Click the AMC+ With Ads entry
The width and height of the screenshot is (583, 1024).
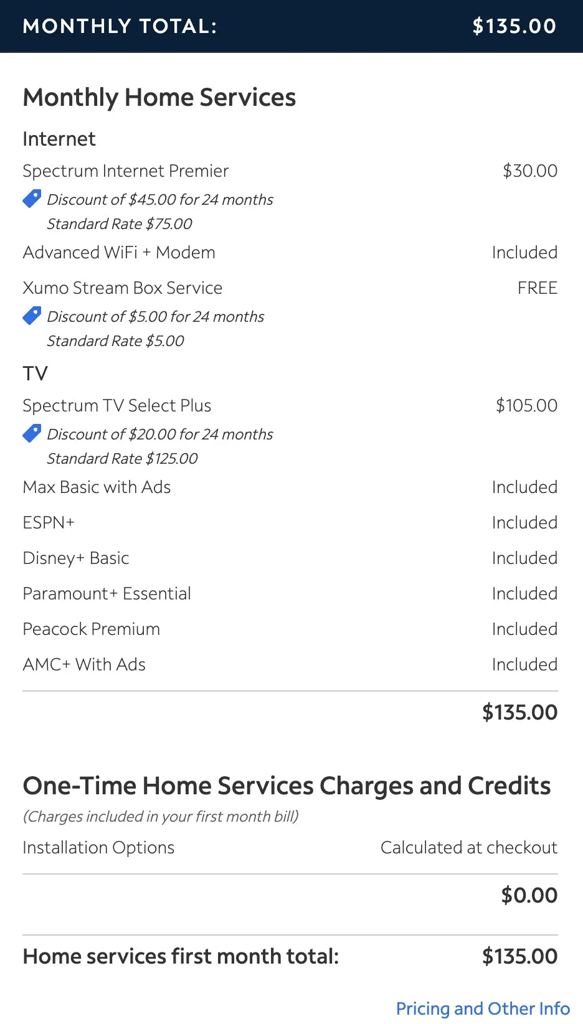tap(84, 664)
